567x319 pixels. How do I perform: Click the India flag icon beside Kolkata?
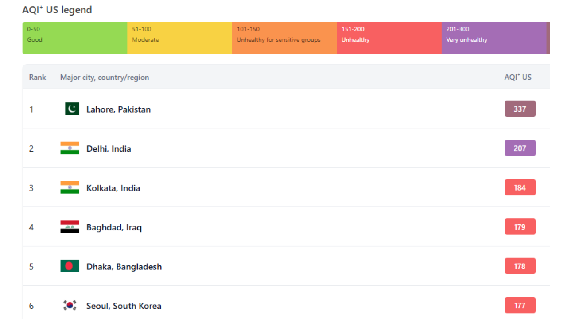click(x=70, y=188)
